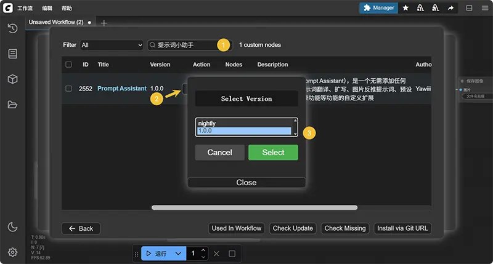Click Close in the version dialog

[246, 182]
